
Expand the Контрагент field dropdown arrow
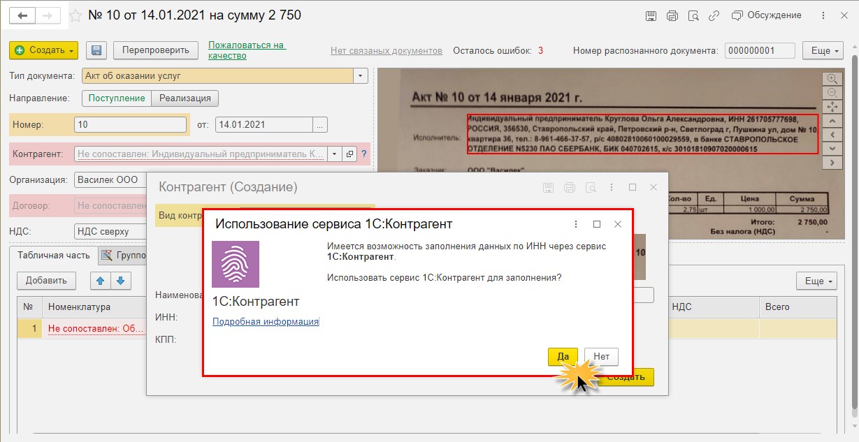(334, 154)
